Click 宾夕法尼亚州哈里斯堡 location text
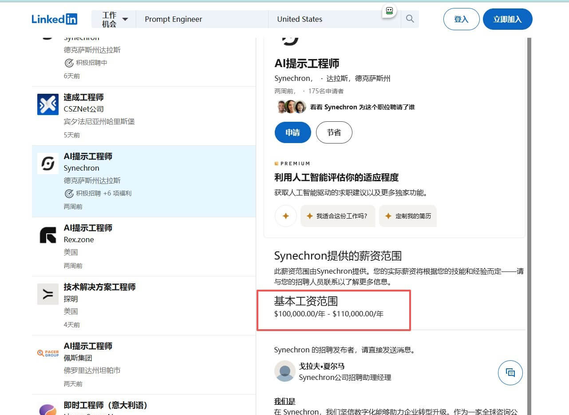This screenshot has height=415, width=569. [99, 121]
